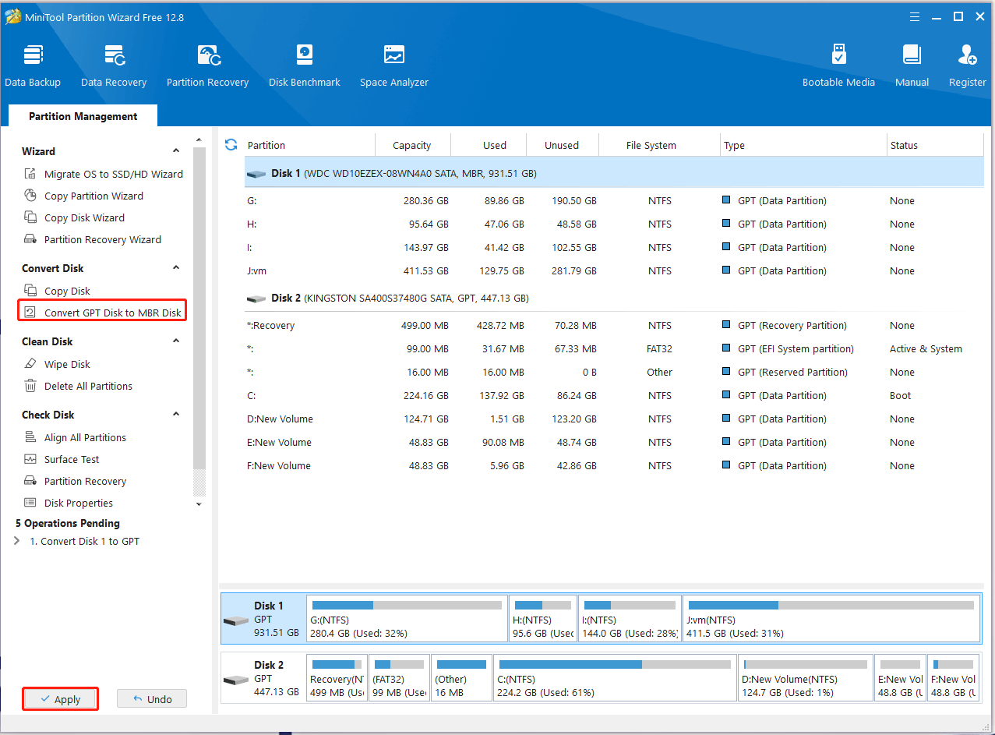Screen dimensions: 995x735
Task: Click the Disk Properties icon
Action: [x=30, y=503]
